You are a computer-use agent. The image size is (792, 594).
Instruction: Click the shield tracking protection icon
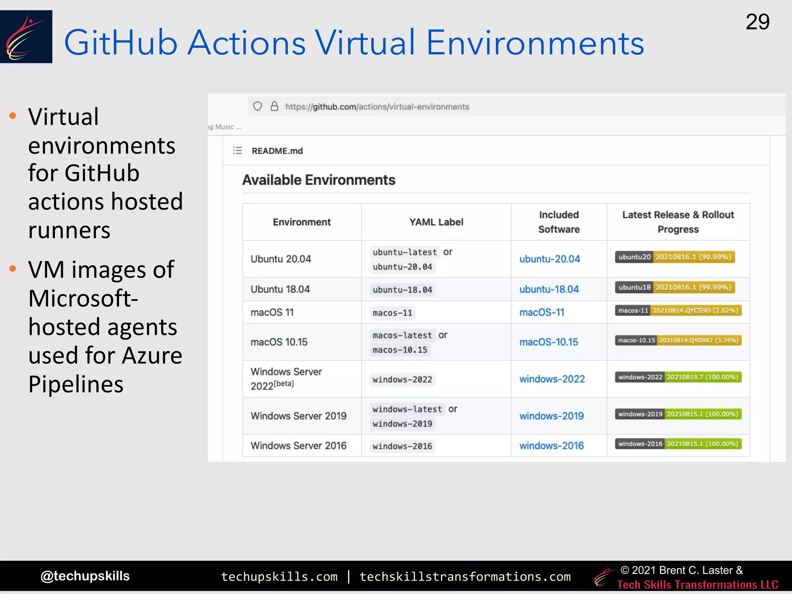tap(258, 106)
